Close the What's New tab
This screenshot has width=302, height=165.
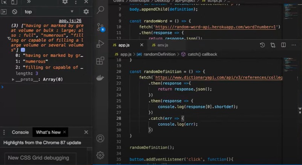pyautogui.click(x=64, y=132)
